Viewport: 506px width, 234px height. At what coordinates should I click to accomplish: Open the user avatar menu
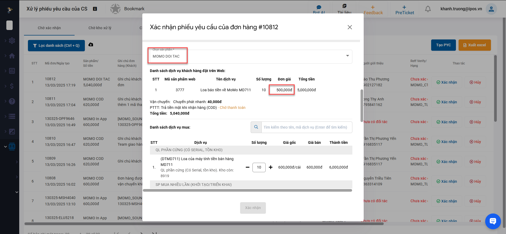491,9
